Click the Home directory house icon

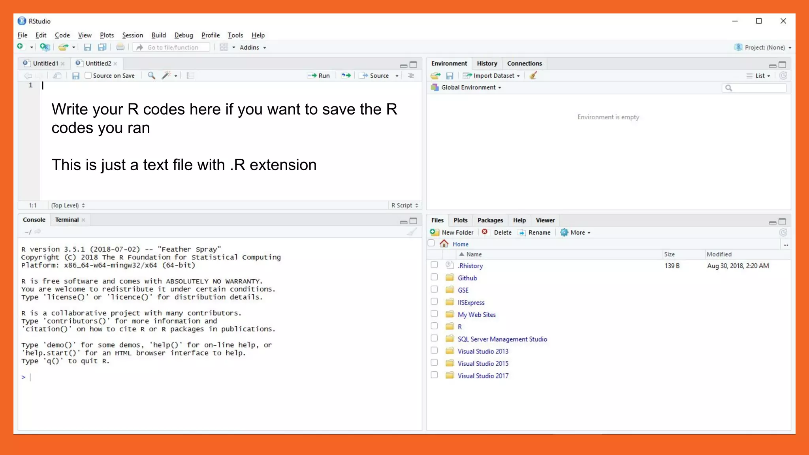click(x=444, y=243)
